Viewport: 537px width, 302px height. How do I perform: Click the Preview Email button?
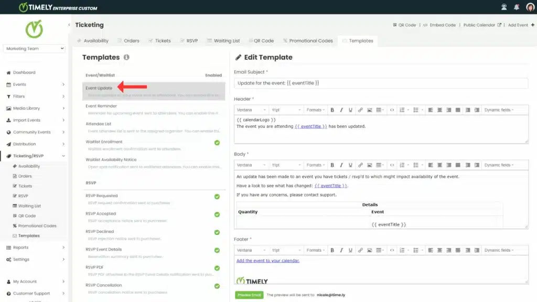point(249,295)
